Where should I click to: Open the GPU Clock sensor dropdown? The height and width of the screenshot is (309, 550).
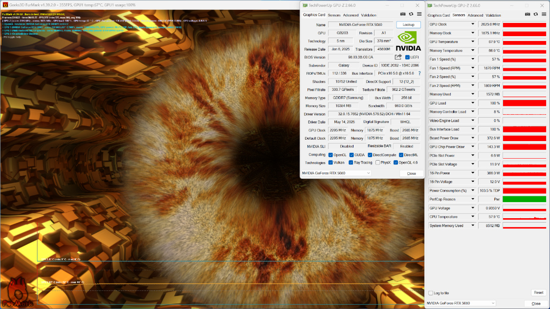(472, 24)
